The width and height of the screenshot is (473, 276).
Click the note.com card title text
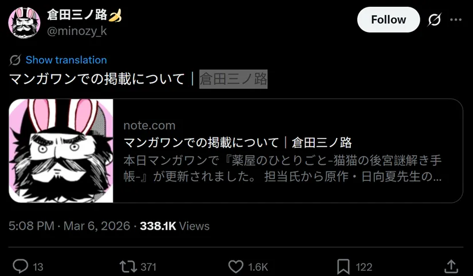[238, 143]
